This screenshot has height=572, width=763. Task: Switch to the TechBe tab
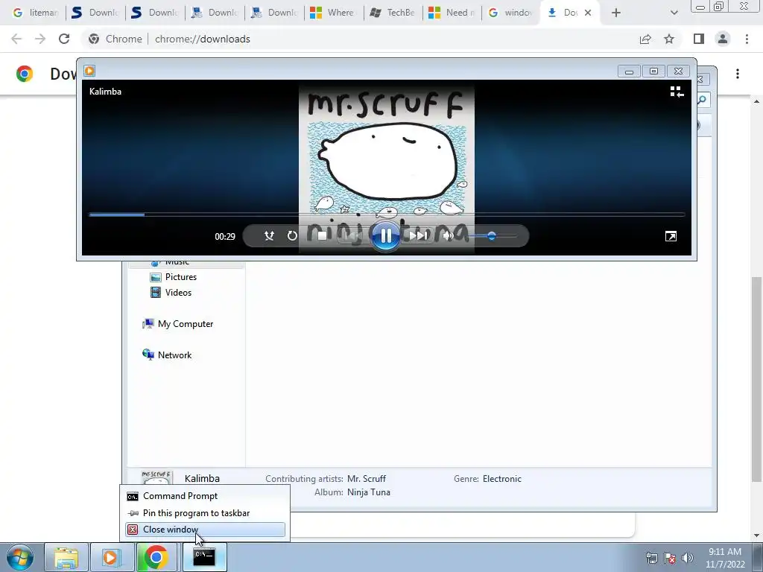tap(393, 13)
